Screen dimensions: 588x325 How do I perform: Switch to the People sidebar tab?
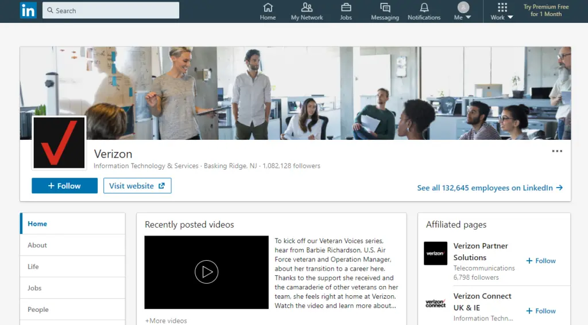(38, 310)
